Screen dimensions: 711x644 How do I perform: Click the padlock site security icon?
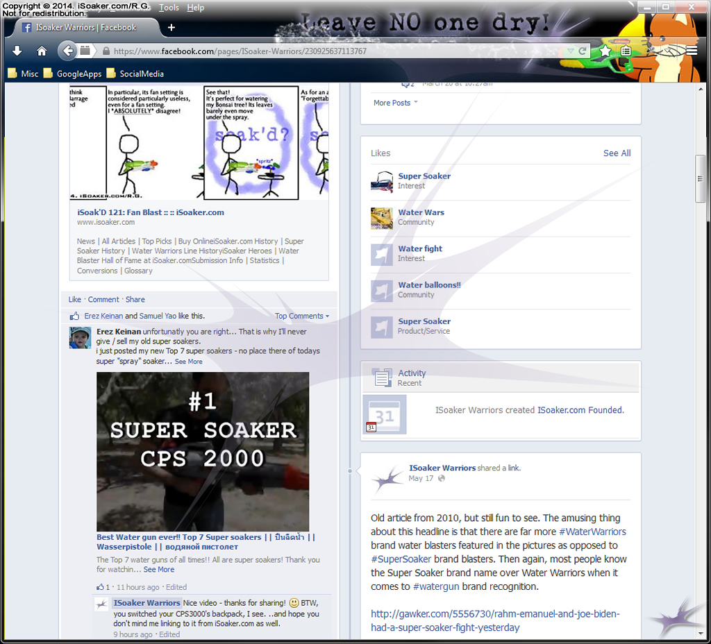pyautogui.click(x=106, y=51)
